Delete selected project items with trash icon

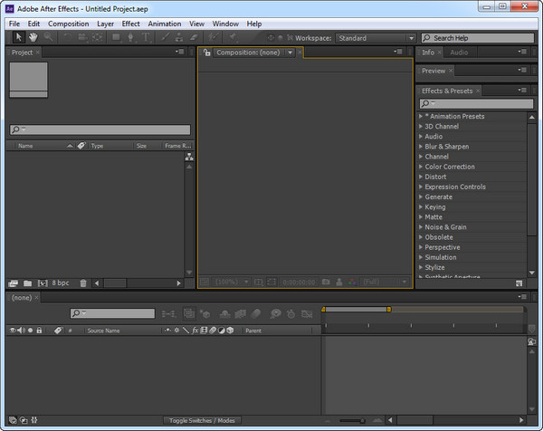point(83,283)
